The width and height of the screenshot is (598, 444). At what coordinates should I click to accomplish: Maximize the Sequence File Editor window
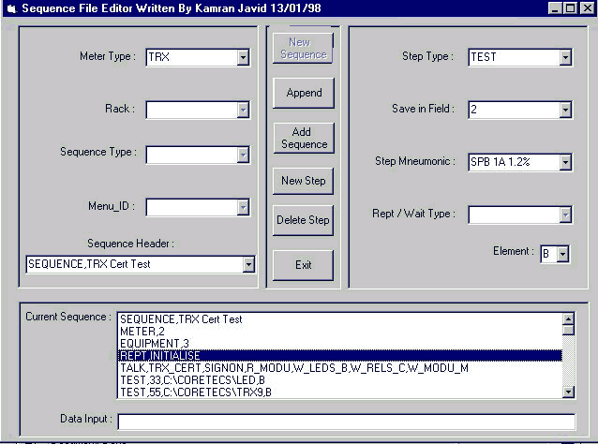(x=571, y=8)
